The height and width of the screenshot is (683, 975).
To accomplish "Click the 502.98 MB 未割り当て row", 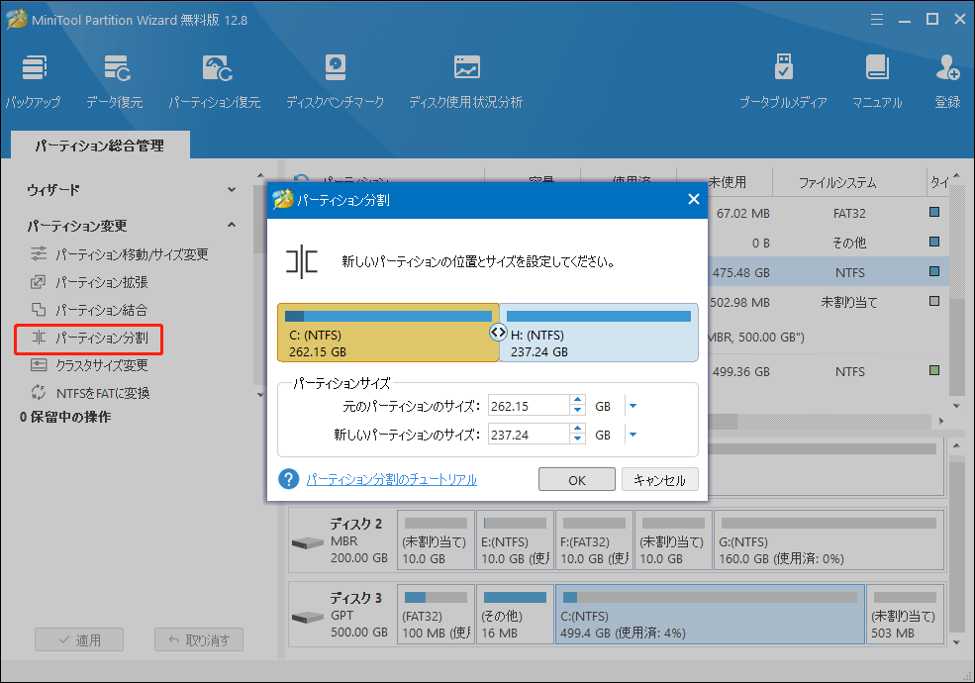I will (x=829, y=302).
